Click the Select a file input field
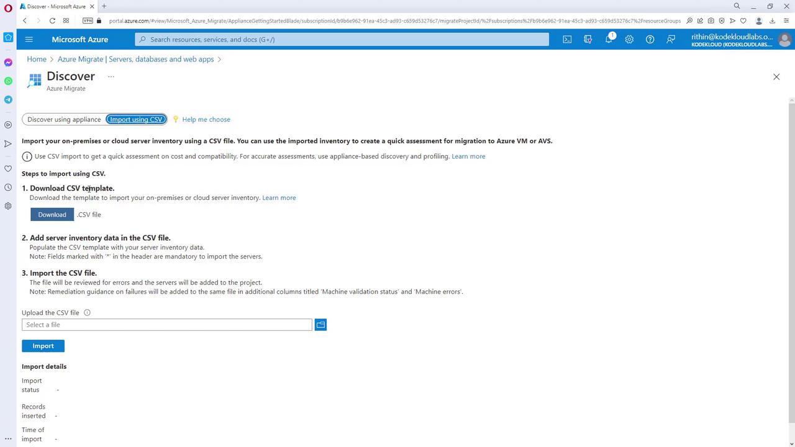 167,325
